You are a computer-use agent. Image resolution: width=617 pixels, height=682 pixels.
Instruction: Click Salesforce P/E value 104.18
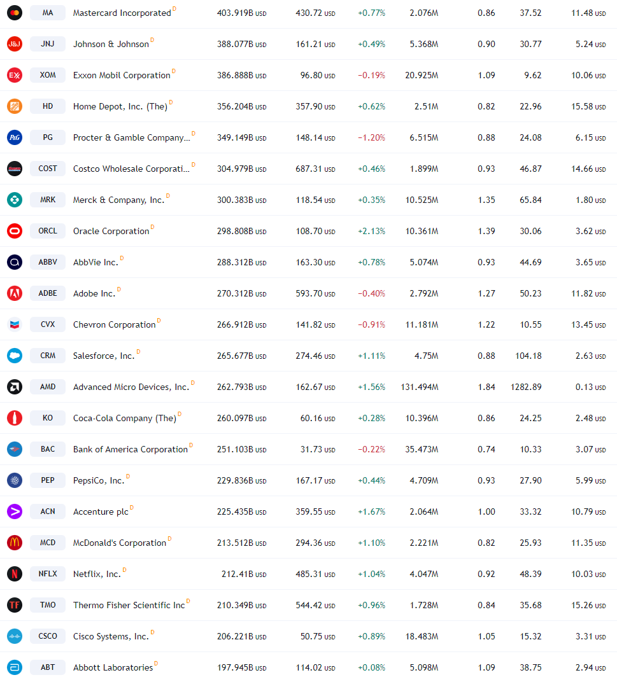tap(528, 356)
